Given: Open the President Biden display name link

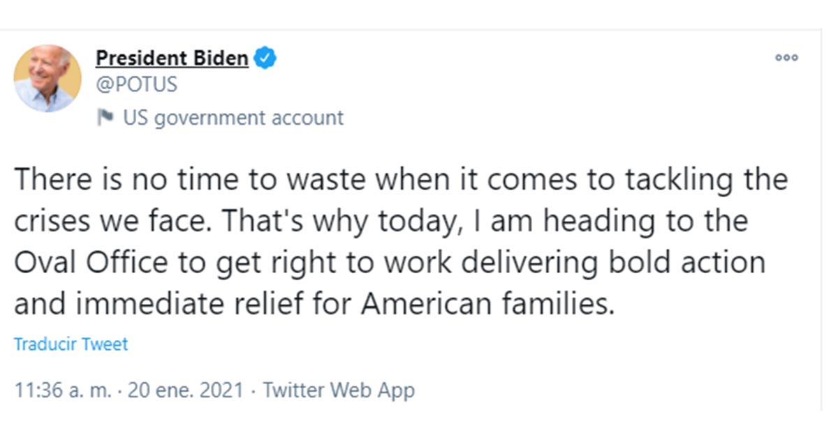Looking at the screenshot, I should (x=172, y=58).
